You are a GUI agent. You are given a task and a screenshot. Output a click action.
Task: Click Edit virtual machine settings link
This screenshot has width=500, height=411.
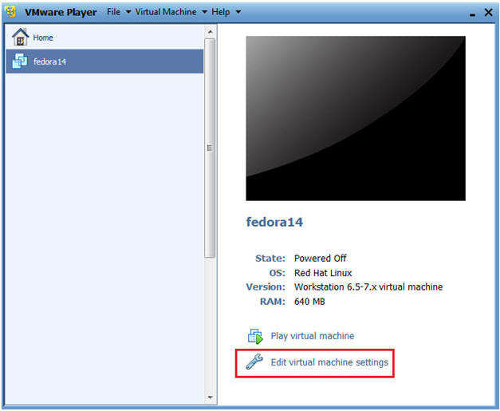329,362
